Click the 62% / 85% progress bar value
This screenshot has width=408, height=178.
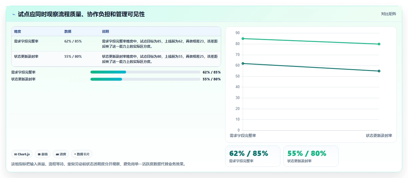(x=212, y=72)
